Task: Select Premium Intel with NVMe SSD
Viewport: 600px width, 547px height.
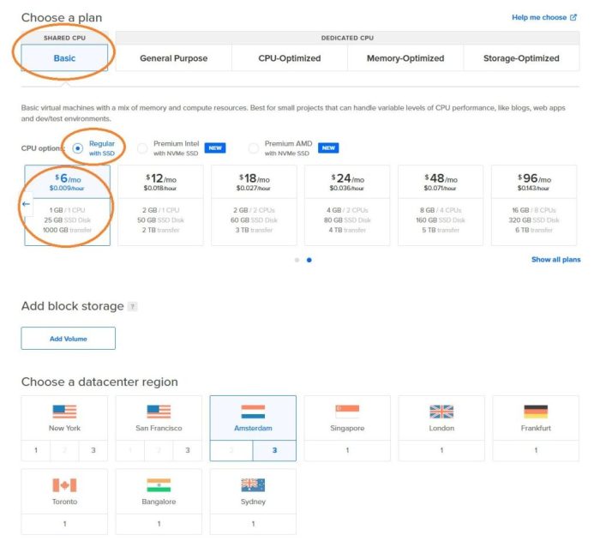Action: tap(142, 148)
